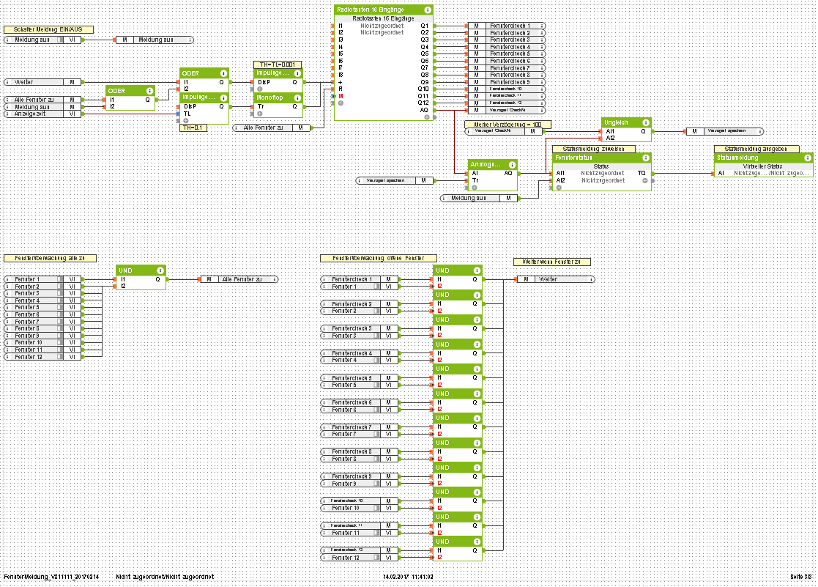Click info icon on the Monoflop block
Viewport: 818px width, 587px height.
297,97
